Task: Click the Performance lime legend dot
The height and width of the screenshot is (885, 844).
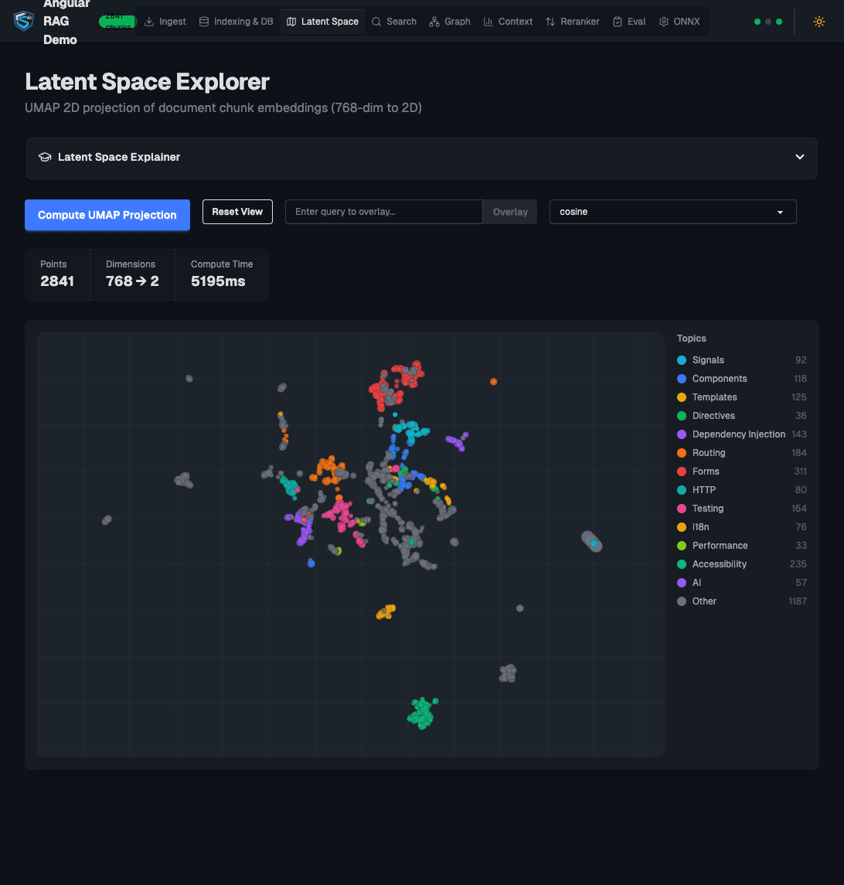Action: 682,546
